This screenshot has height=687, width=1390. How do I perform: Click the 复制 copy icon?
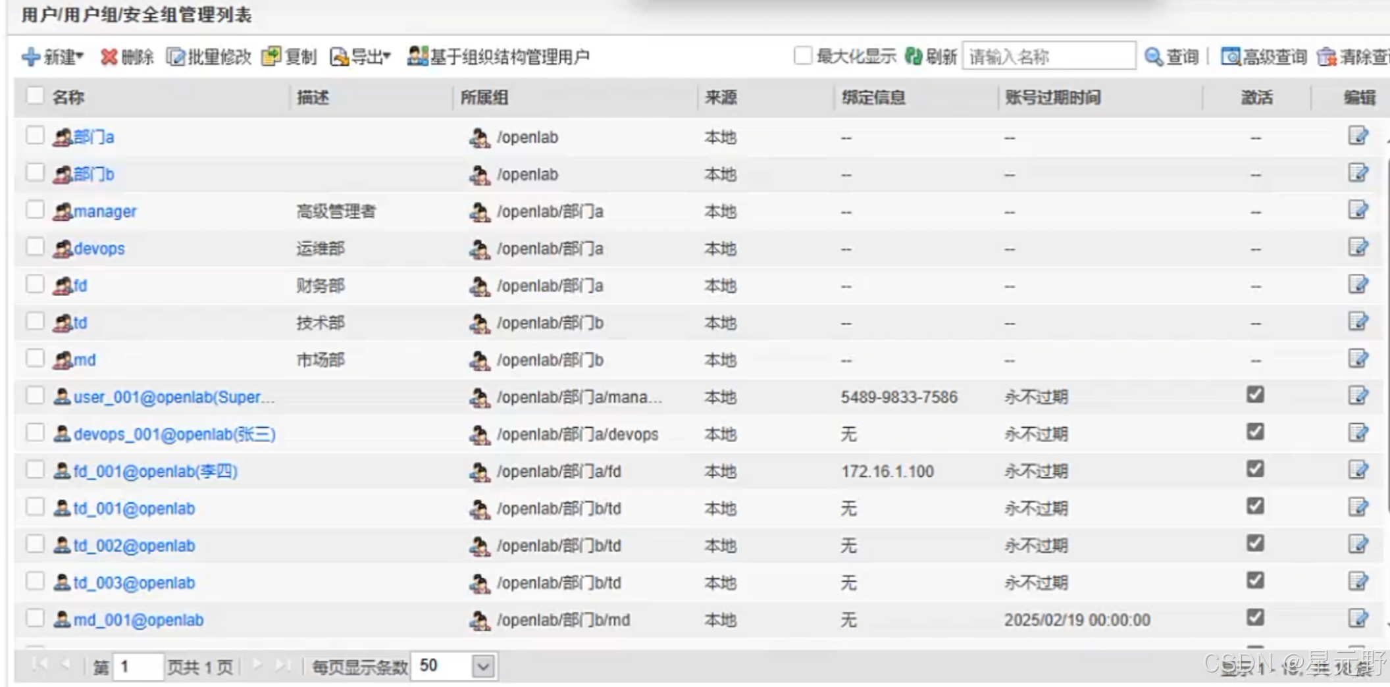(x=270, y=57)
